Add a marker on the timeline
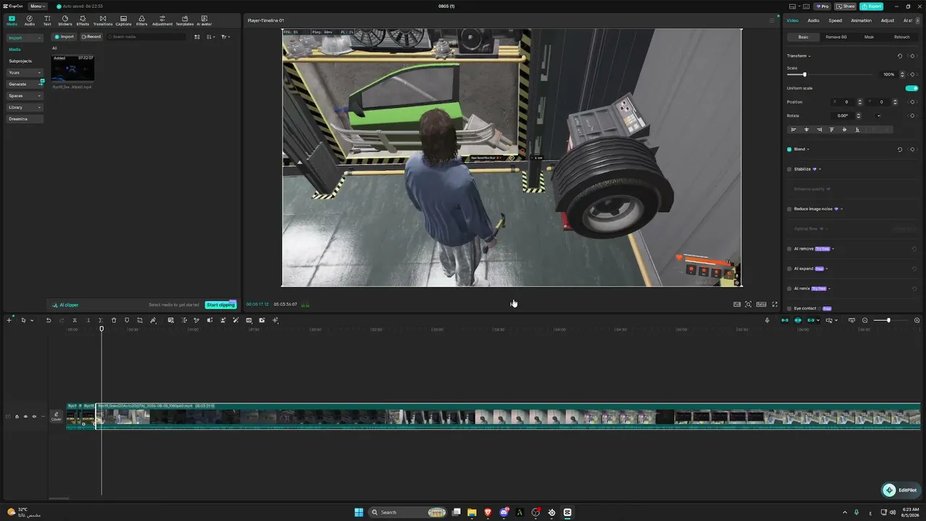This screenshot has width=926, height=521. [127, 321]
